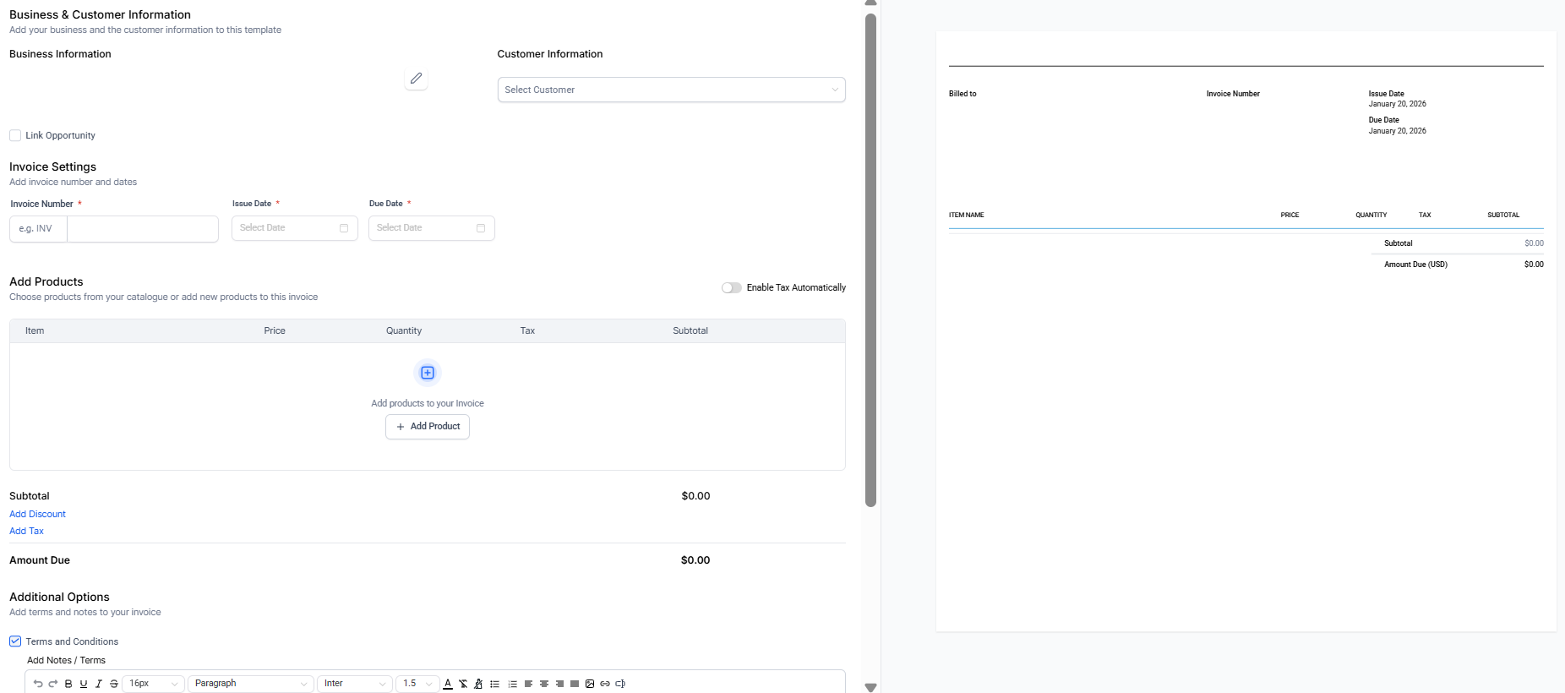Click the 'Billed to' label in the preview
Viewport: 1565px width, 693px height.
pyautogui.click(x=962, y=94)
